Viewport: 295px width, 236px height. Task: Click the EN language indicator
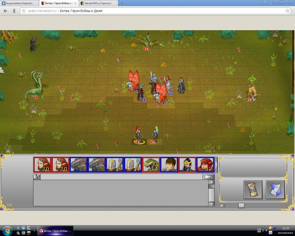point(259,230)
